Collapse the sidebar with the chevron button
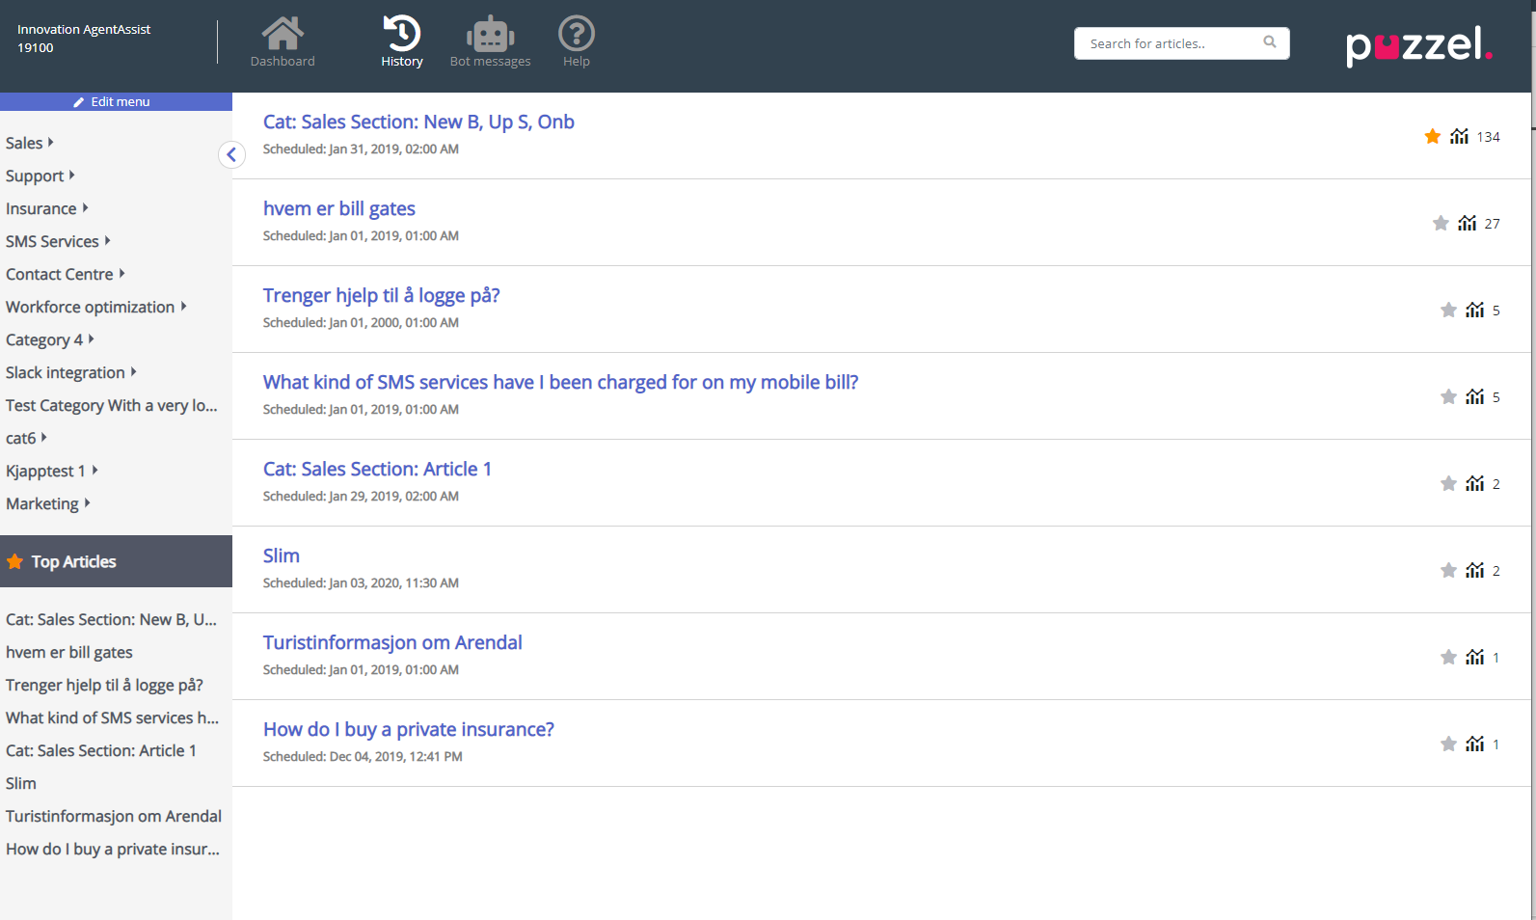This screenshot has height=920, width=1536. point(231,154)
